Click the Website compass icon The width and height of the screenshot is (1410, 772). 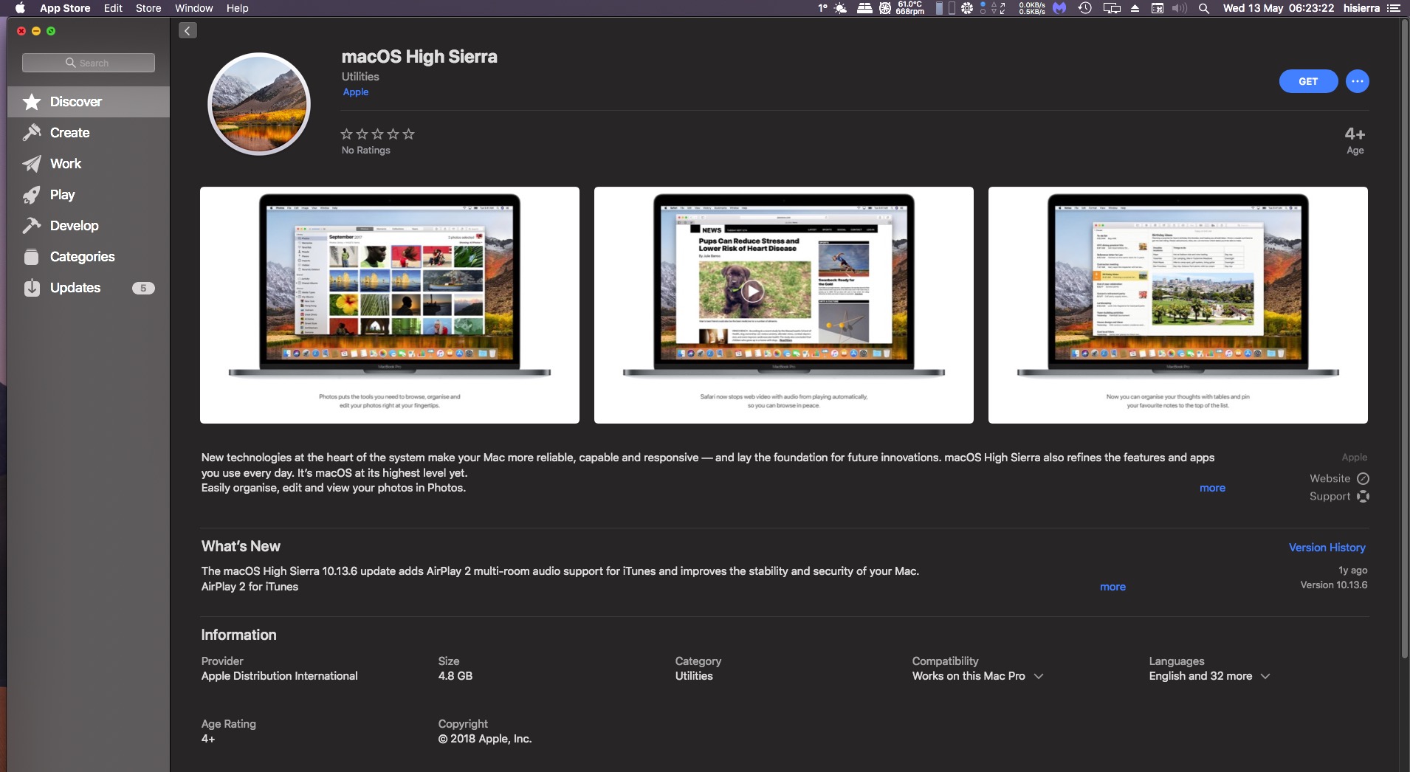(1363, 478)
